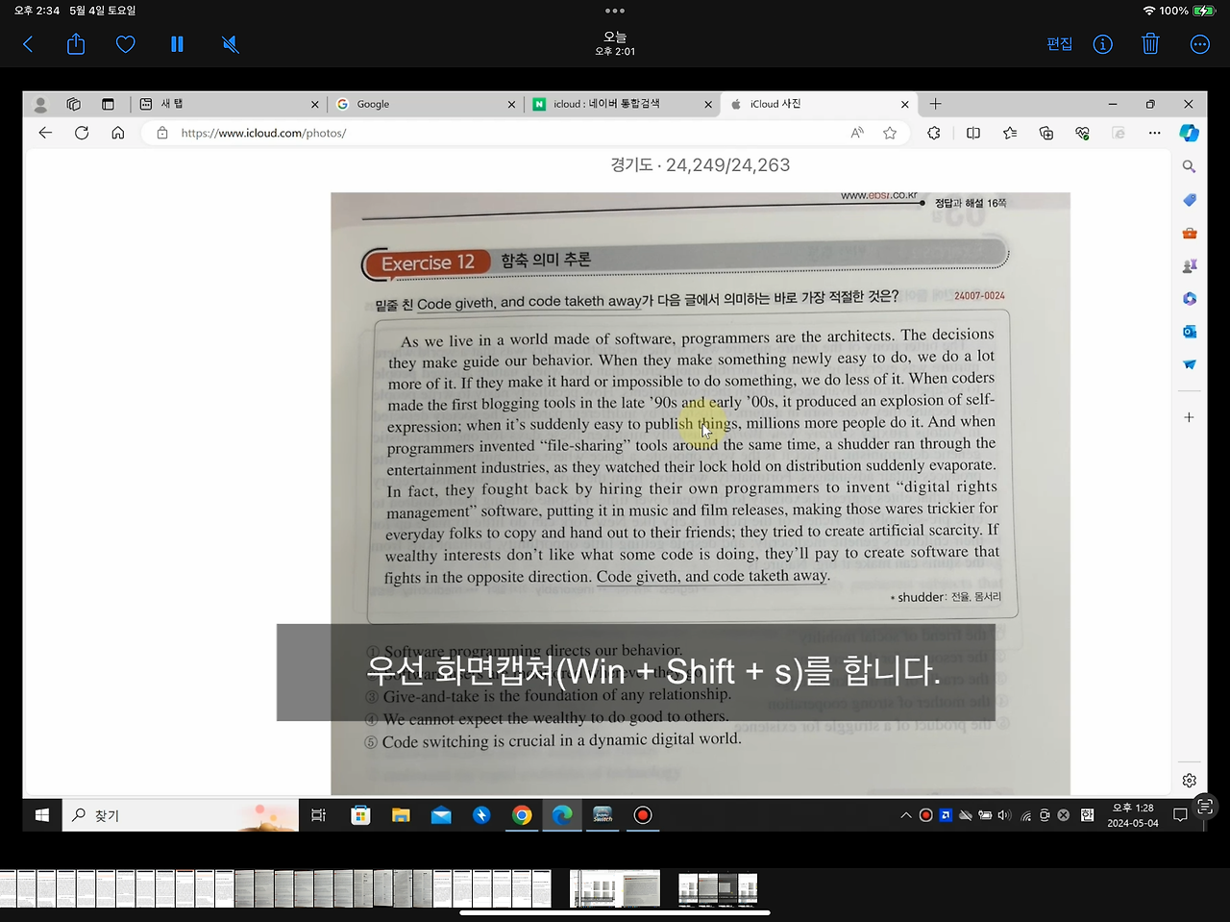Tap the Live Text scan icon on the video

pyautogui.click(x=1205, y=807)
